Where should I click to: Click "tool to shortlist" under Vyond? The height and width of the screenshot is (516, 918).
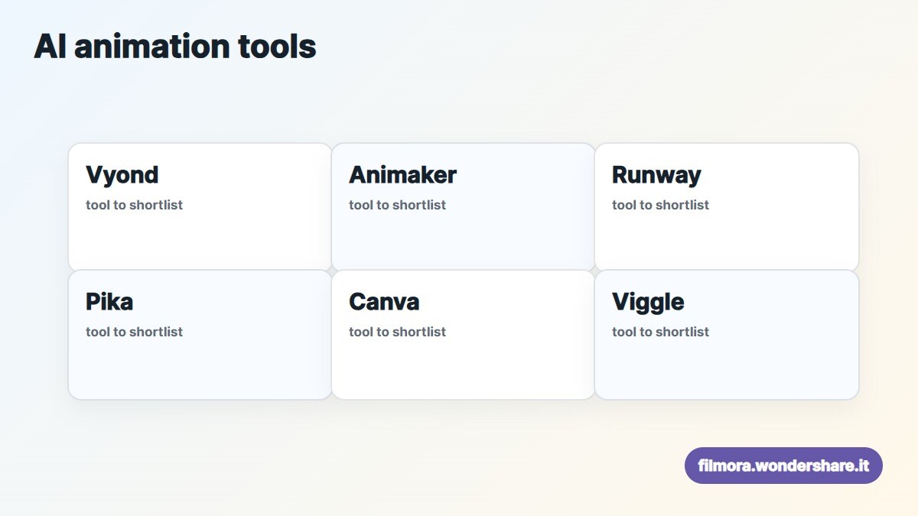pyautogui.click(x=135, y=205)
